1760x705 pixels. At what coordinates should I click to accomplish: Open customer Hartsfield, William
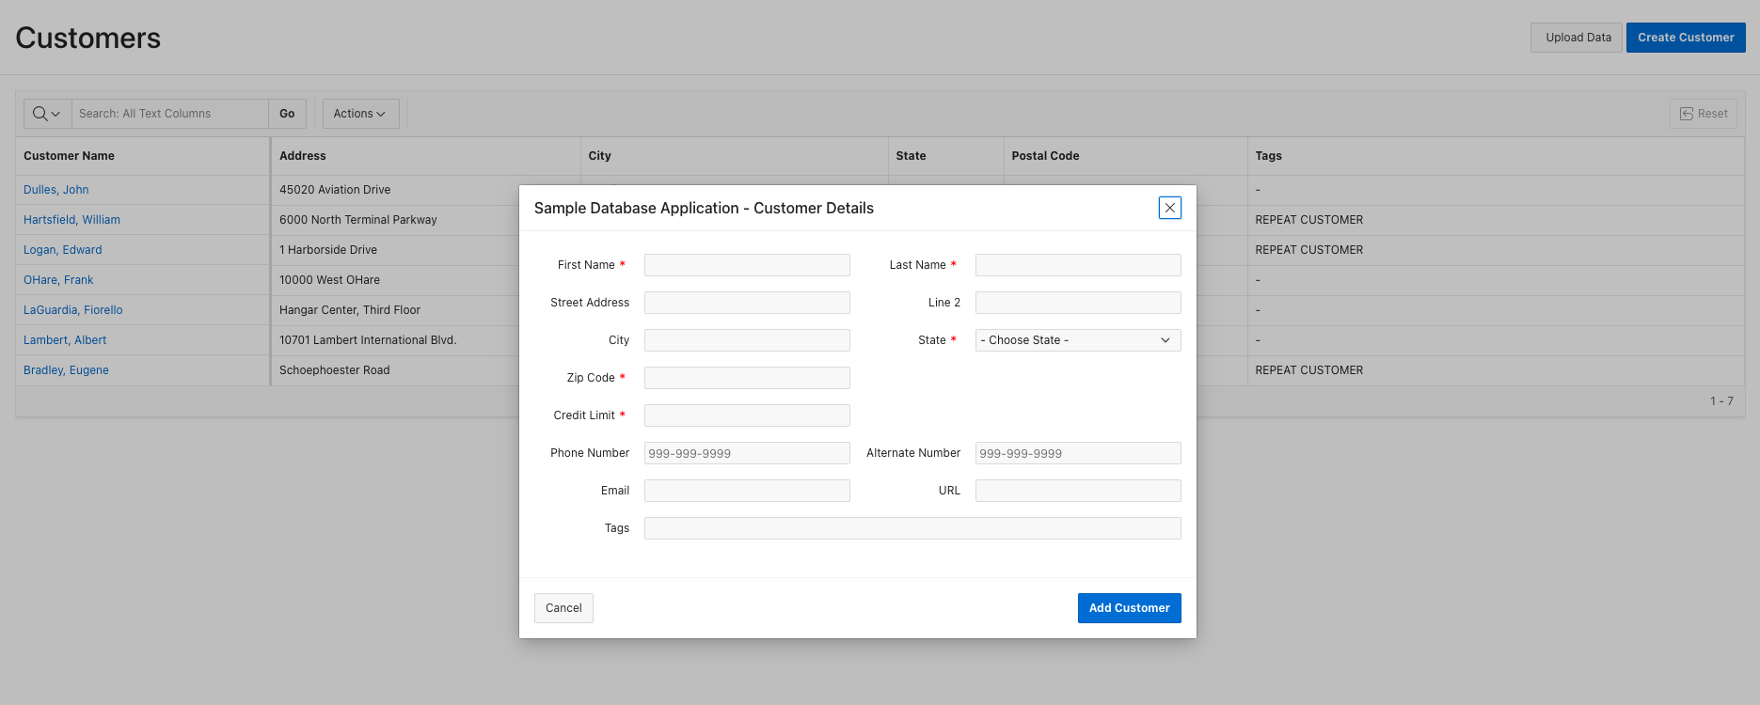coord(71,220)
